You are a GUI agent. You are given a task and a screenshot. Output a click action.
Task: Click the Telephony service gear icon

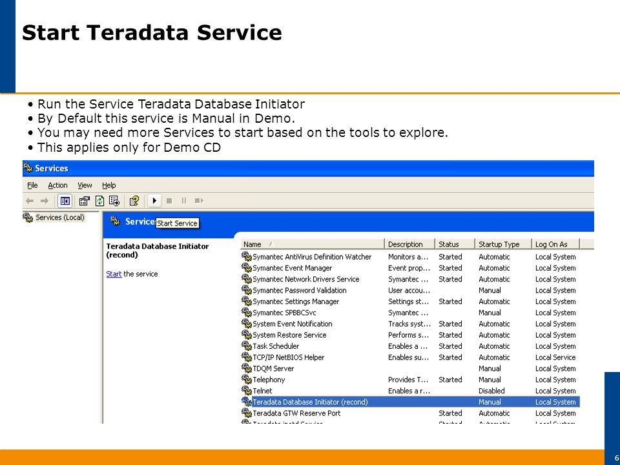pos(246,380)
